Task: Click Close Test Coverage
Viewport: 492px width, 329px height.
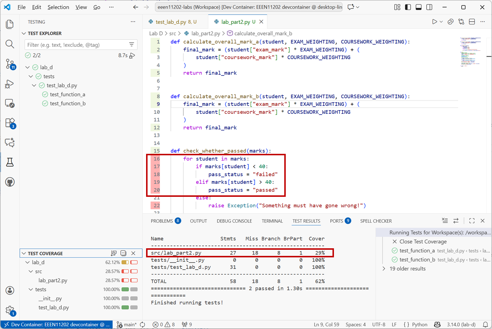Action: click(x=422, y=242)
